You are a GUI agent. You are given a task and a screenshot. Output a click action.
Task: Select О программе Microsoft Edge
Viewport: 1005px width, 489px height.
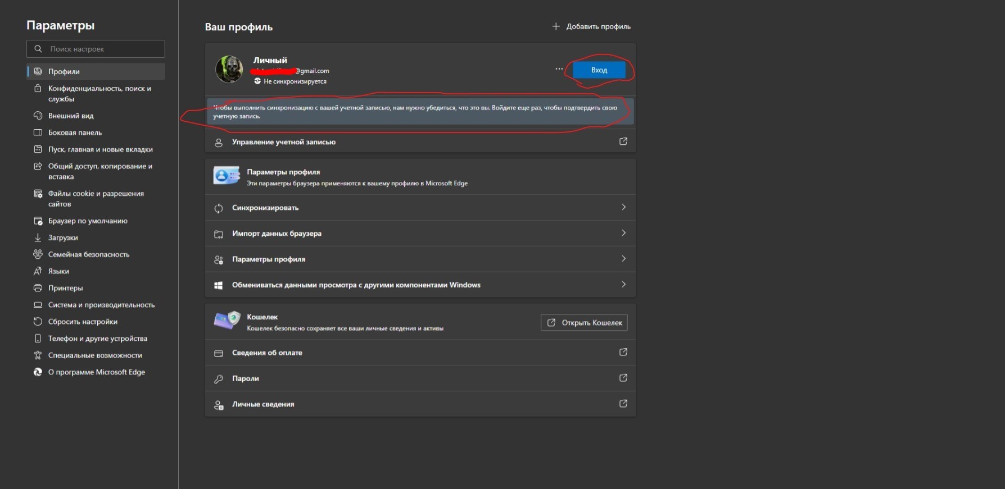[x=96, y=372]
